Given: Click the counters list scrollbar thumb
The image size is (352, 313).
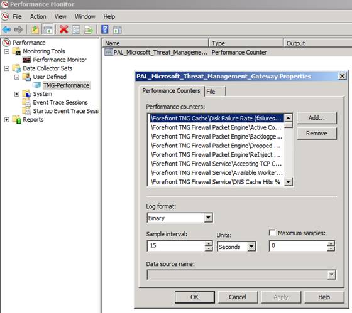Looking at the screenshot, I should click(x=289, y=125).
